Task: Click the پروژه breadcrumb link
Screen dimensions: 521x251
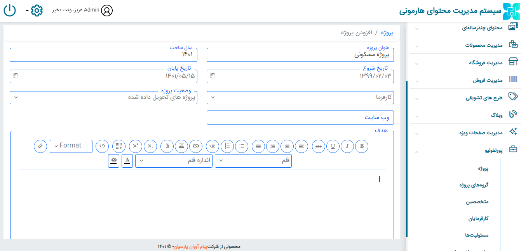Action: (387, 33)
